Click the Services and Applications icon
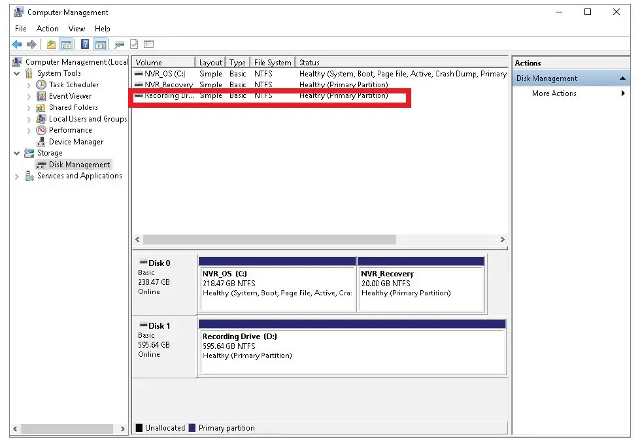 coord(29,176)
